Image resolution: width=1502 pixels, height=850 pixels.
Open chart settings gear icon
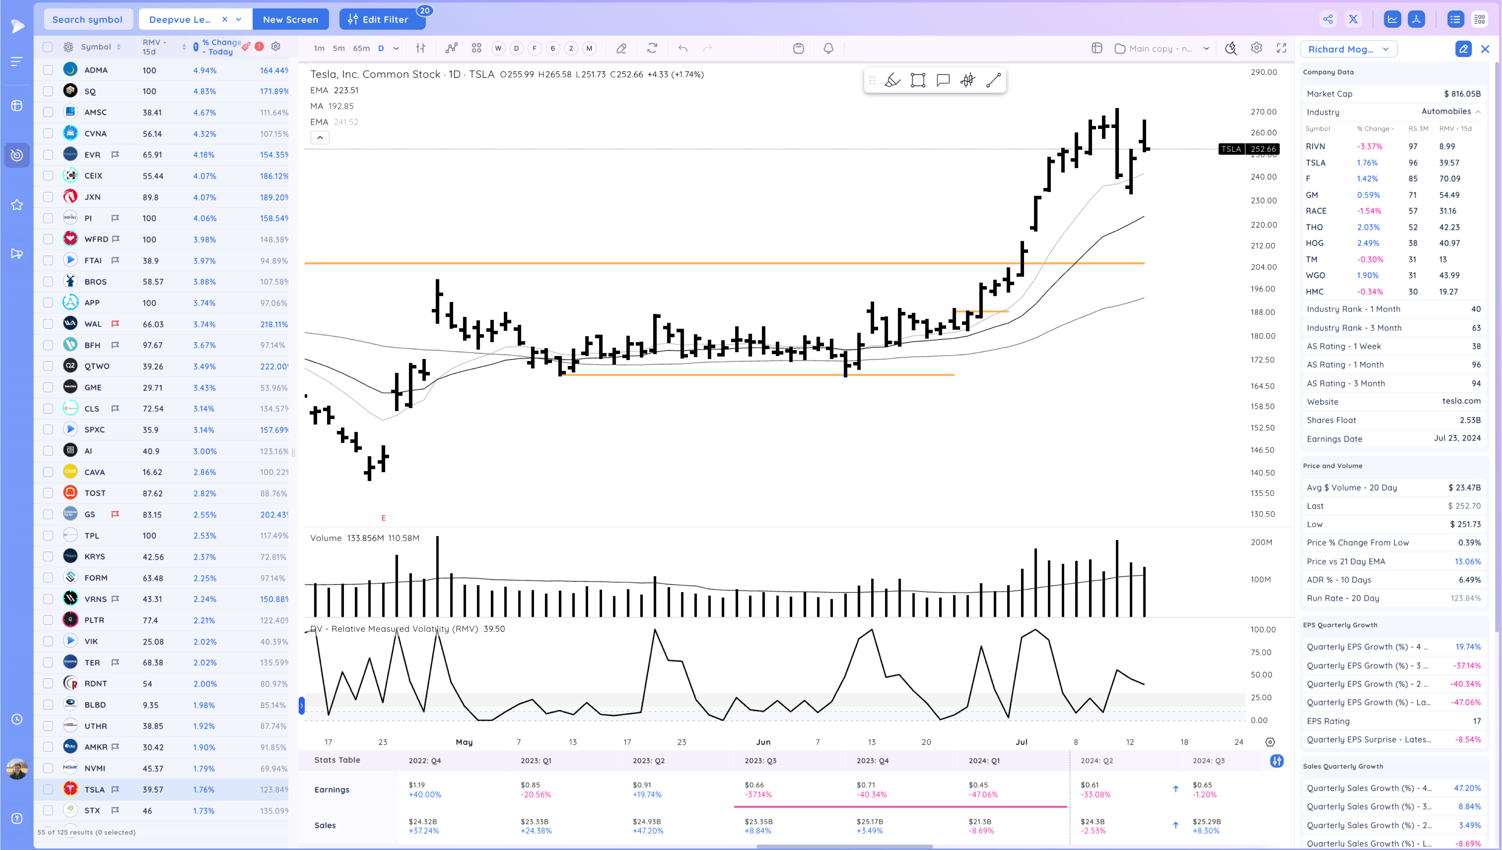pyautogui.click(x=1256, y=48)
